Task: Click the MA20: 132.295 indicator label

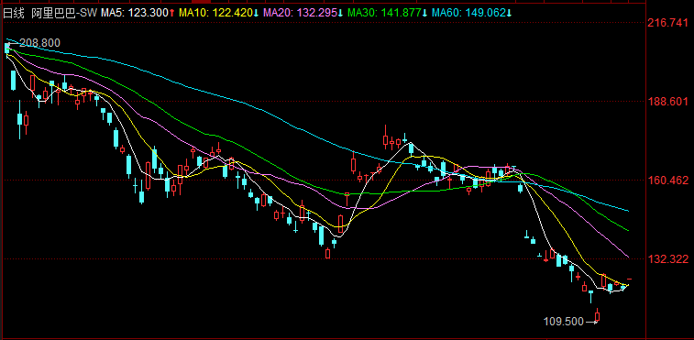Action: 303,13
